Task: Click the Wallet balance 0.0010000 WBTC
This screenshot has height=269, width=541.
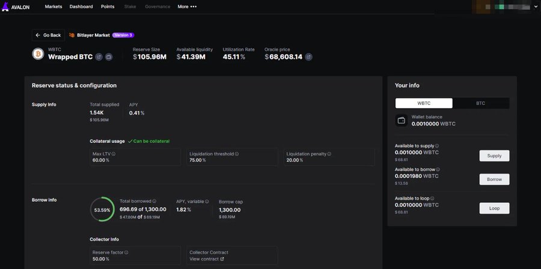Action: tap(433, 124)
